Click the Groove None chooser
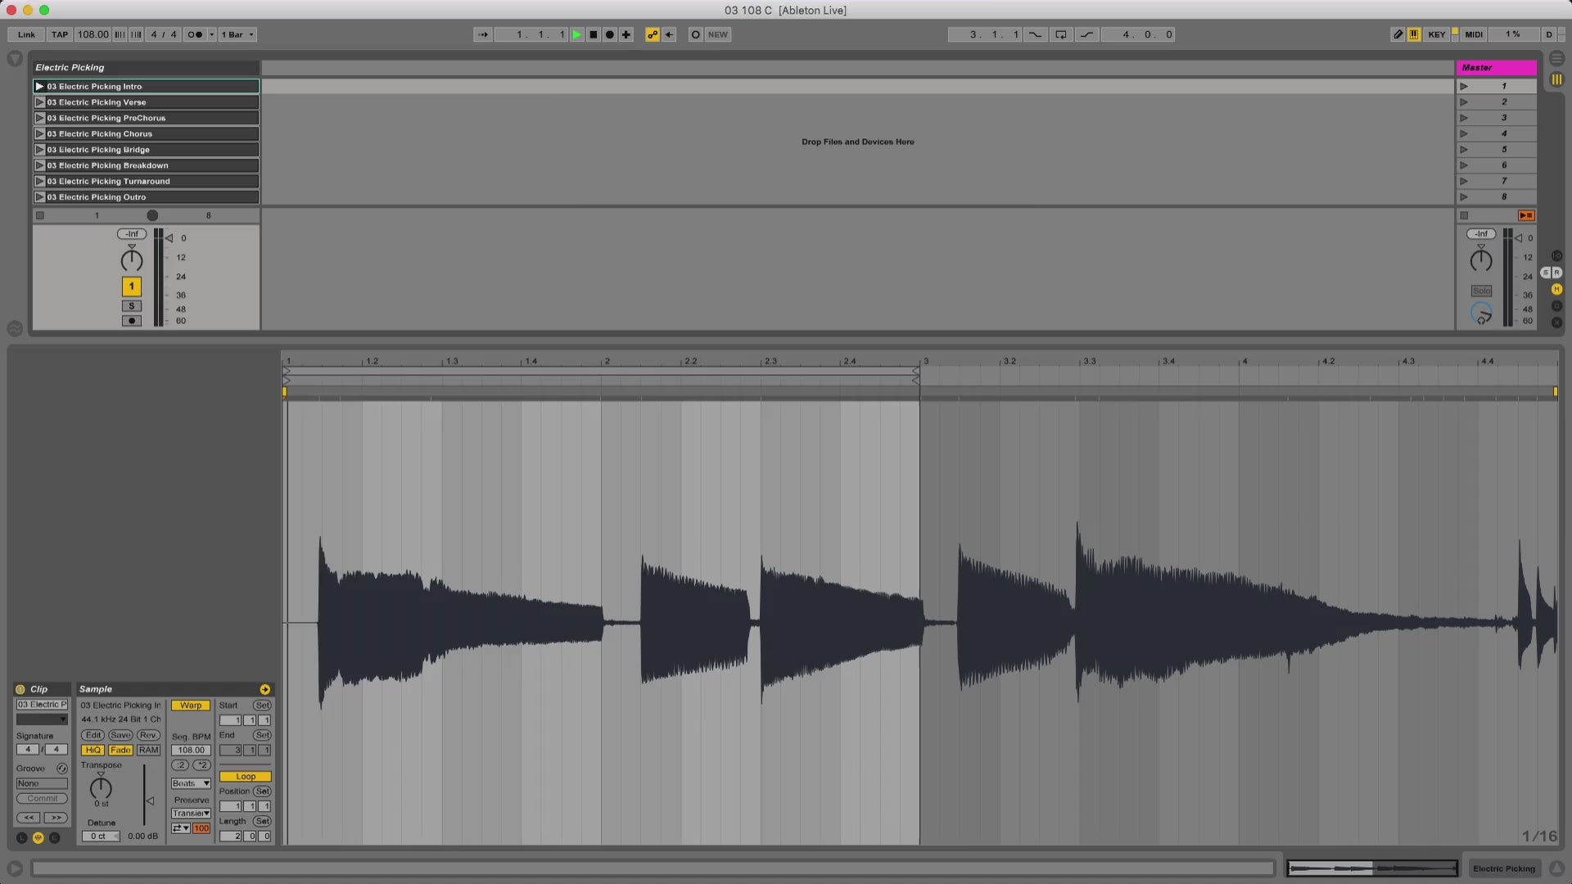The width and height of the screenshot is (1572, 884). [42, 783]
